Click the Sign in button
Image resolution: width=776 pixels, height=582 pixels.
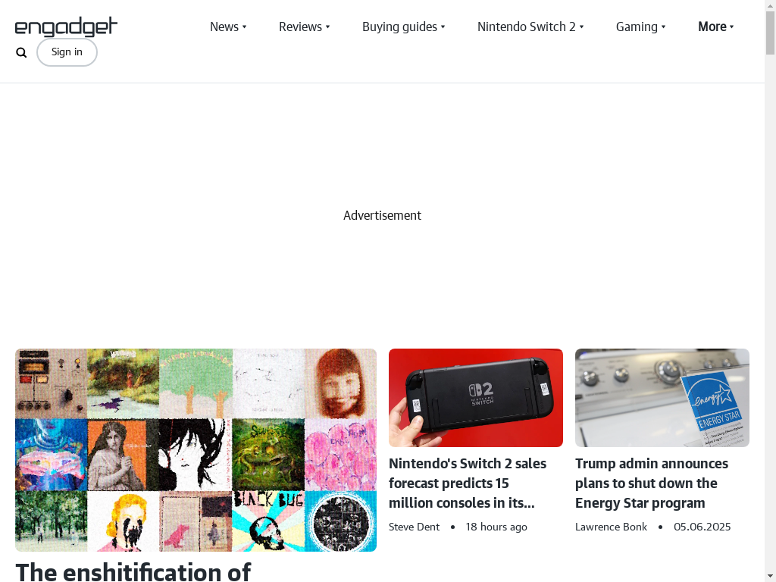67,52
